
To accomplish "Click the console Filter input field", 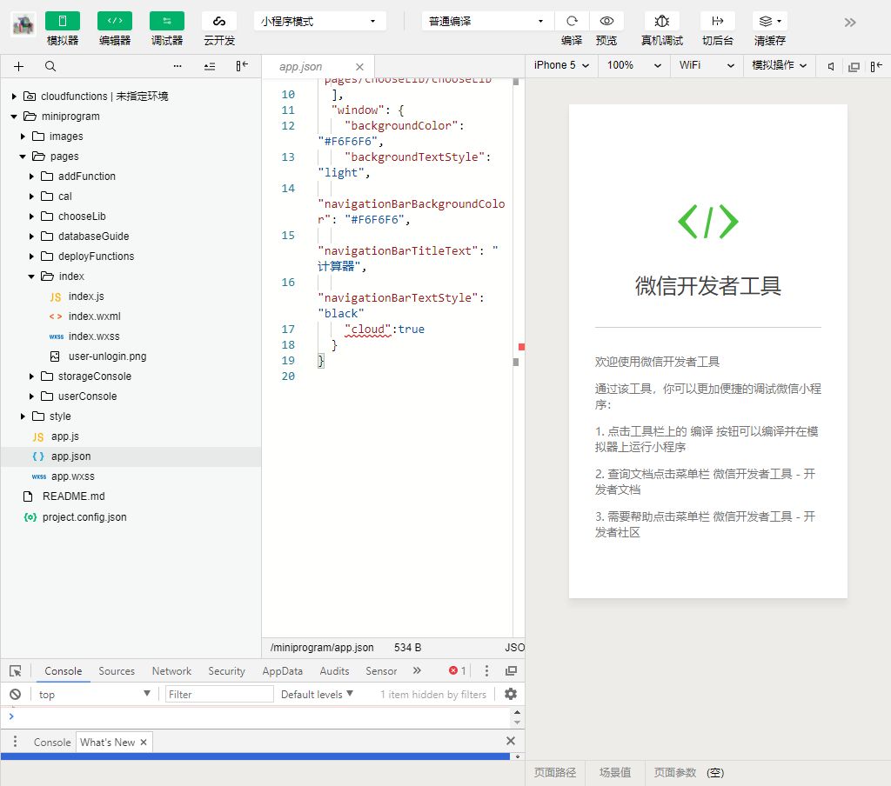I will (219, 694).
